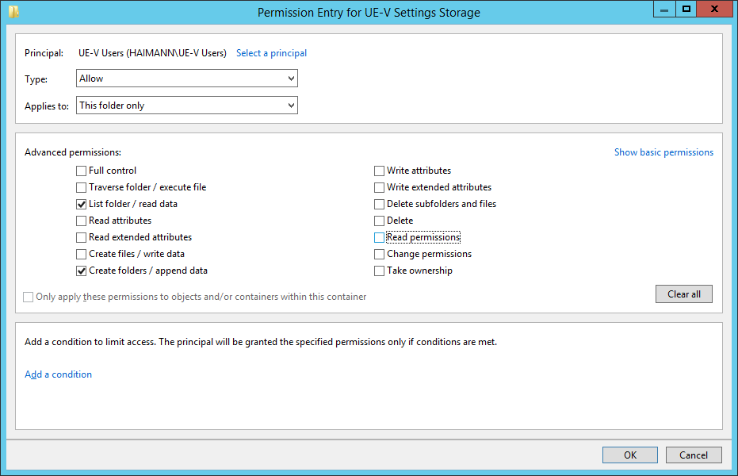The width and height of the screenshot is (738, 476).
Task: Open the Type dropdown showing Allow
Action: tap(187, 79)
